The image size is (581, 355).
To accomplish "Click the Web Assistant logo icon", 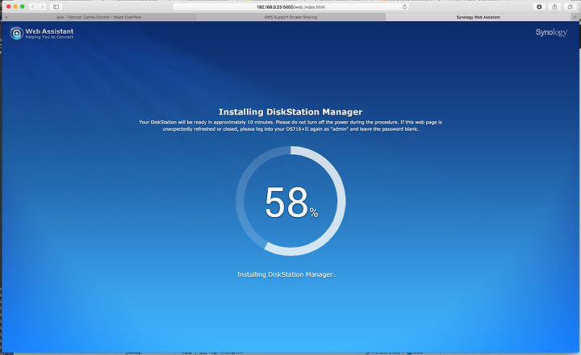I will pyautogui.click(x=17, y=33).
